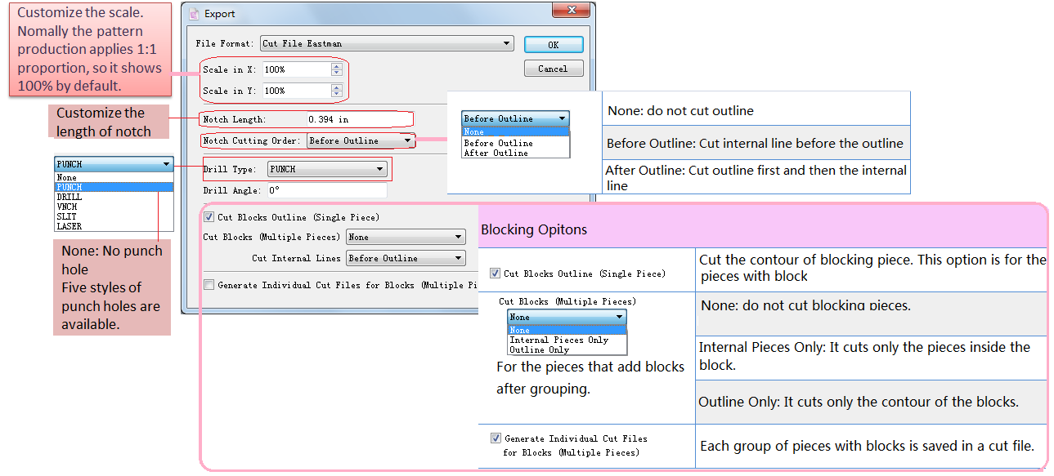Enable Generate Individual Cut Files in Export dialog
The width and height of the screenshot is (1054, 476).
pyautogui.click(x=209, y=285)
